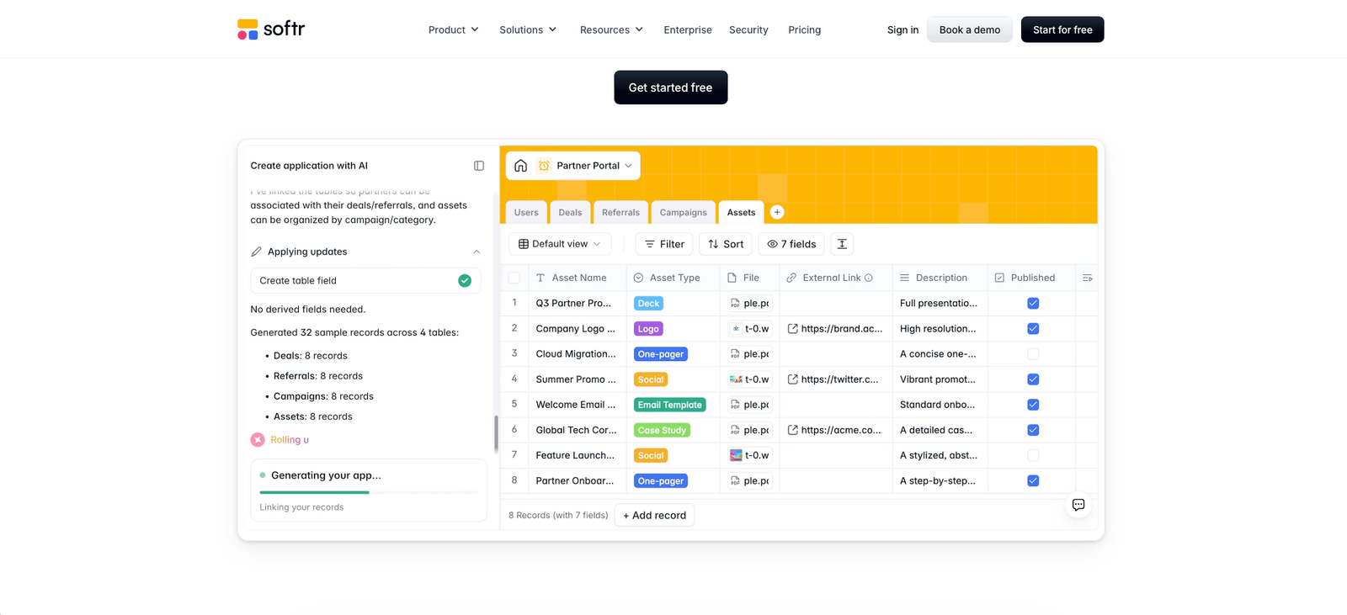Collapse the Applying updates section
Viewport: 1347px width, 615px height.
[x=477, y=252]
